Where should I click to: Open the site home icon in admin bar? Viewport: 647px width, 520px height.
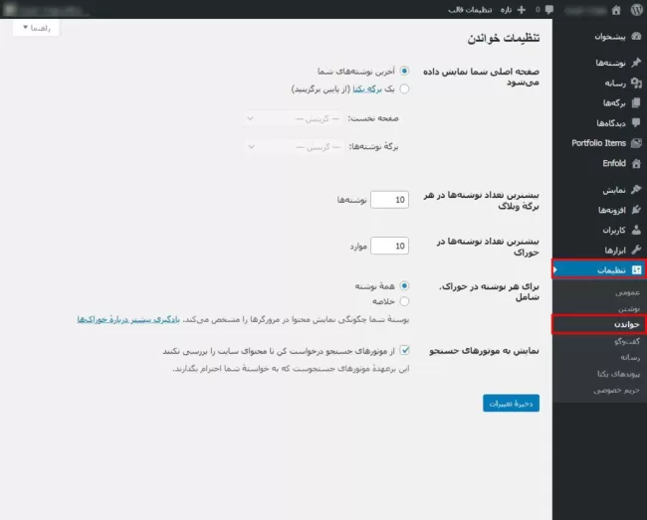tap(616, 10)
